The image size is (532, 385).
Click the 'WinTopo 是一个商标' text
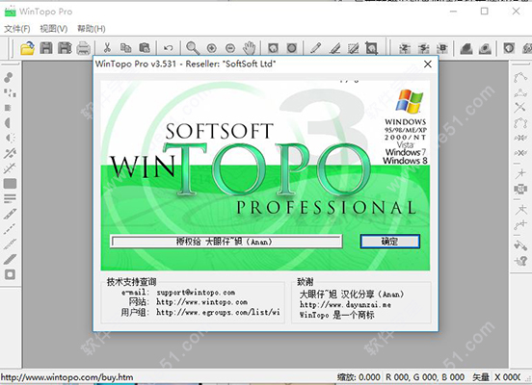[337, 315]
